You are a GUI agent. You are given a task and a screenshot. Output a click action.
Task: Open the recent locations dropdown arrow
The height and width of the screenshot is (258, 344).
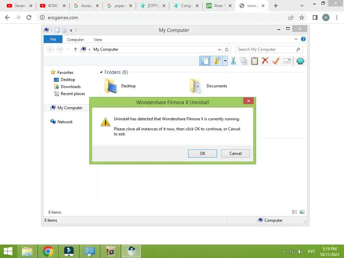coord(68,49)
